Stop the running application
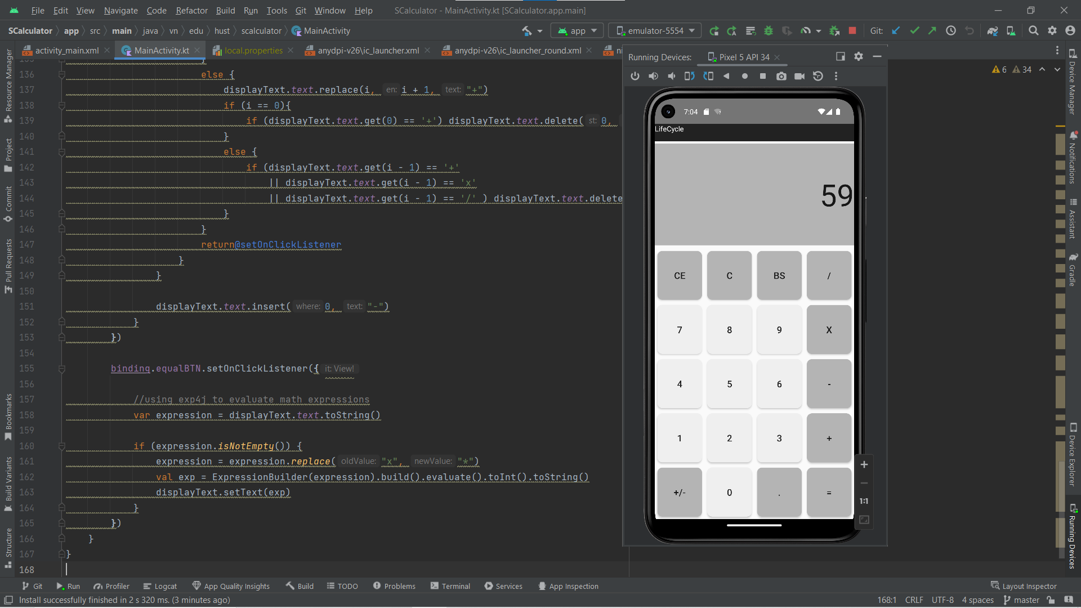This screenshot has height=608, width=1081. click(x=853, y=30)
